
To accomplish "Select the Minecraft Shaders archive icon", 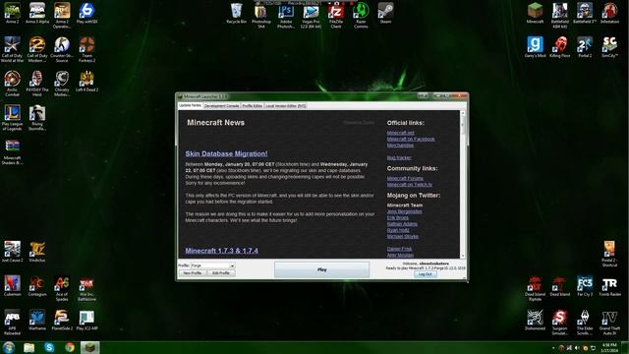I will pyautogui.click(x=12, y=151).
